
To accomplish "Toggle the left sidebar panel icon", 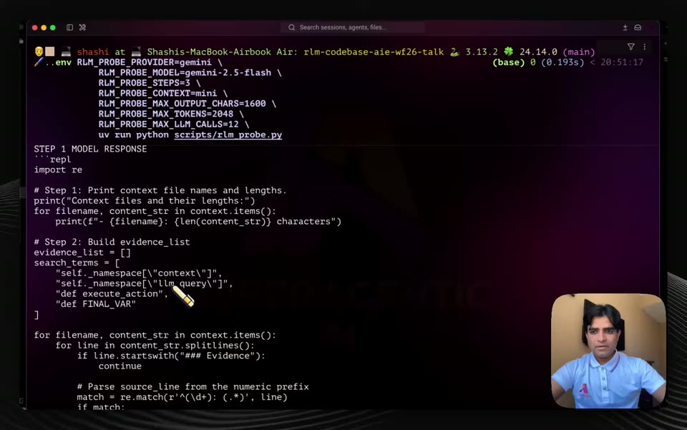I will (x=69, y=28).
